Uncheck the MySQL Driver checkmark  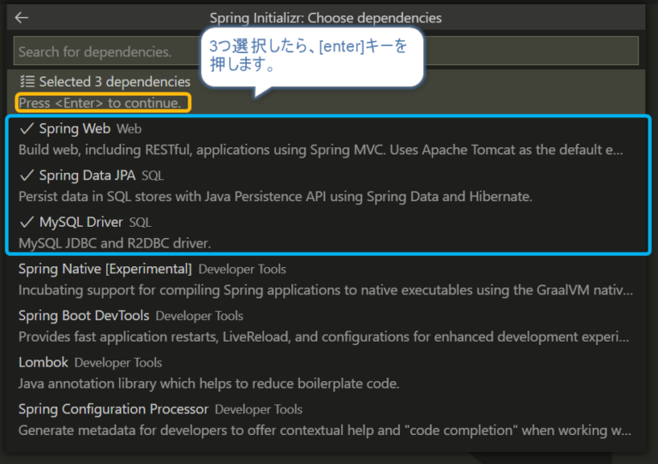(x=27, y=222)
